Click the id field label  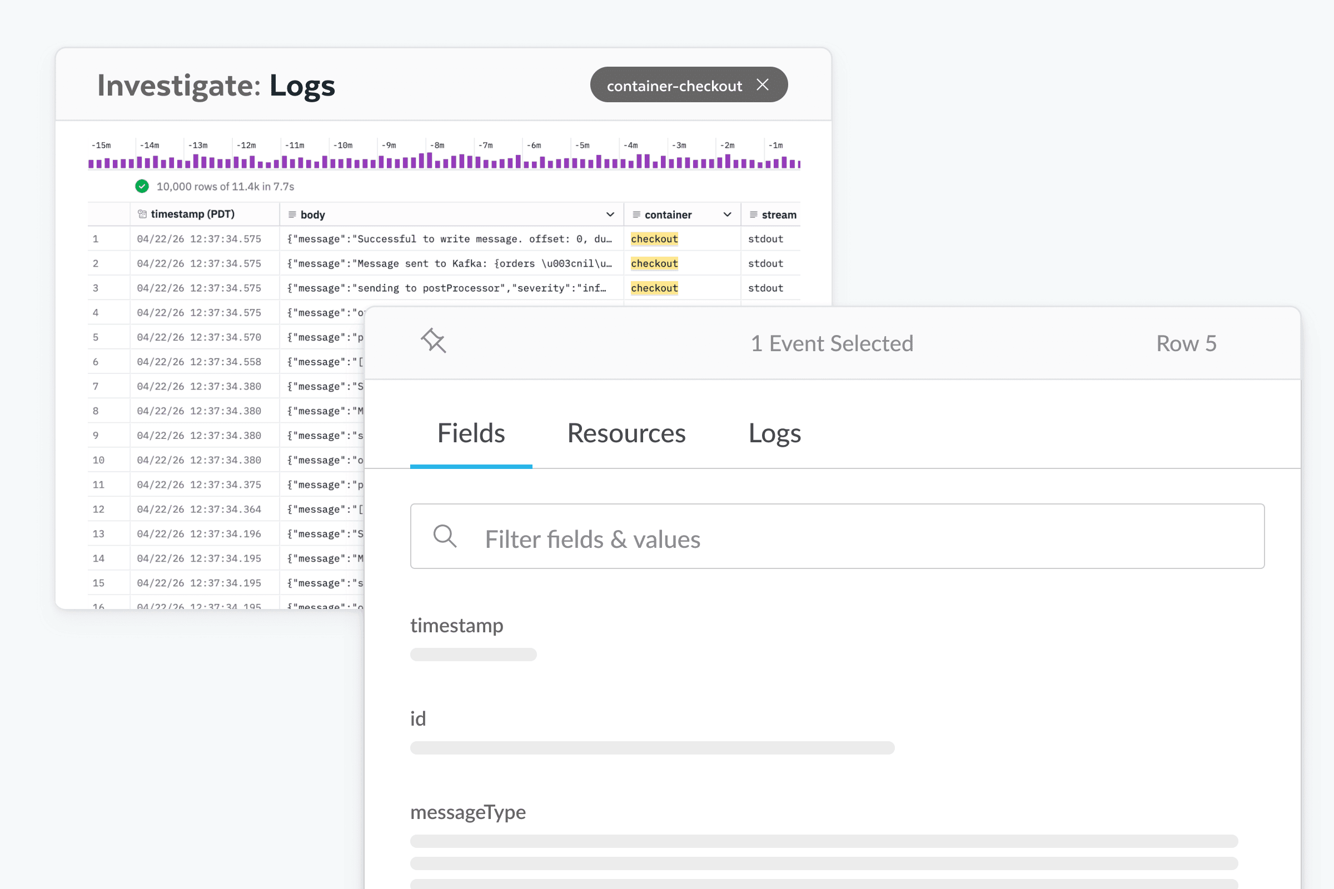click(418, 719)
